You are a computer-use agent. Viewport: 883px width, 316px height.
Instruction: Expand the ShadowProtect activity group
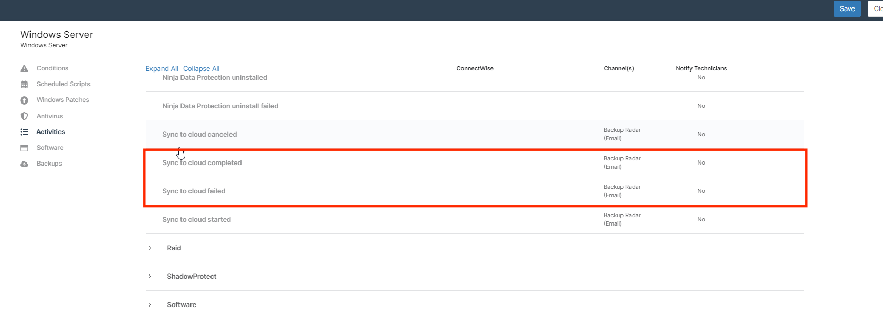coord(150,277)
